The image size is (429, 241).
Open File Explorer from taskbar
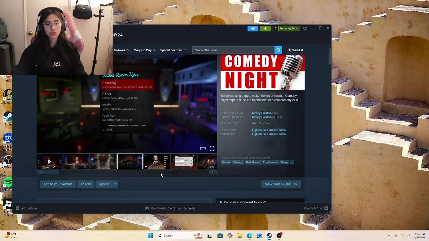point(239,236)
